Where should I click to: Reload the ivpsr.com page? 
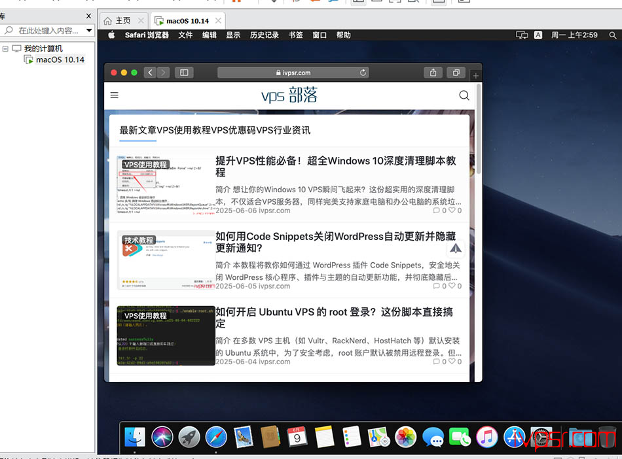pos(363,73)
